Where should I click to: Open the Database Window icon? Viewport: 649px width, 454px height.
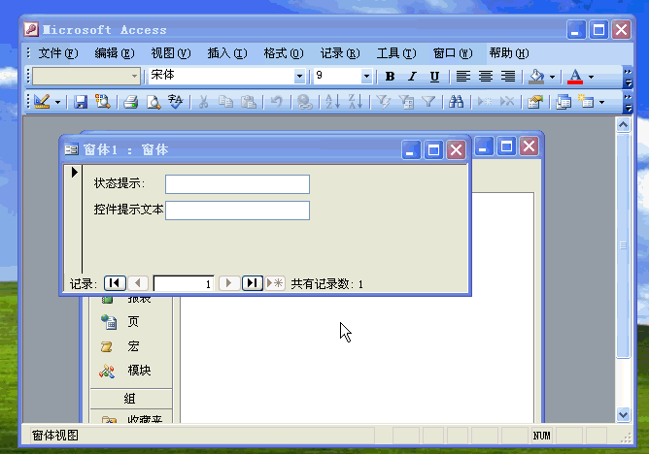[564, 102]
